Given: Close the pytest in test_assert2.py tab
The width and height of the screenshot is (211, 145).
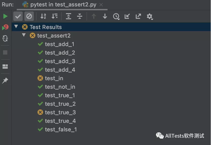Looking at the screenshot, I should tap(101, 5).
